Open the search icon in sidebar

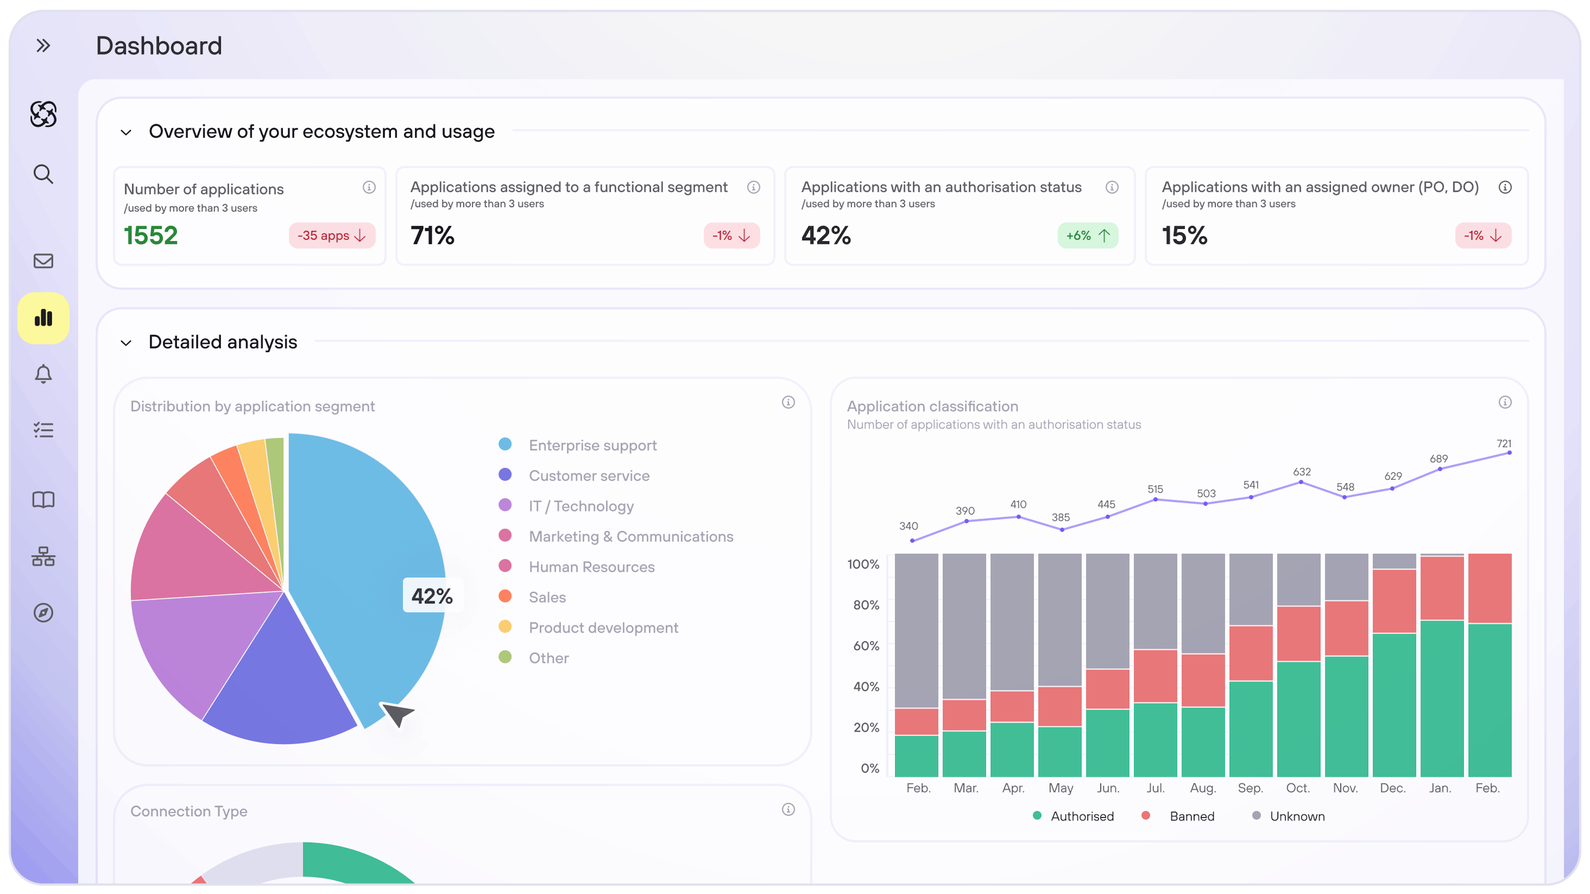pos(43,174)
